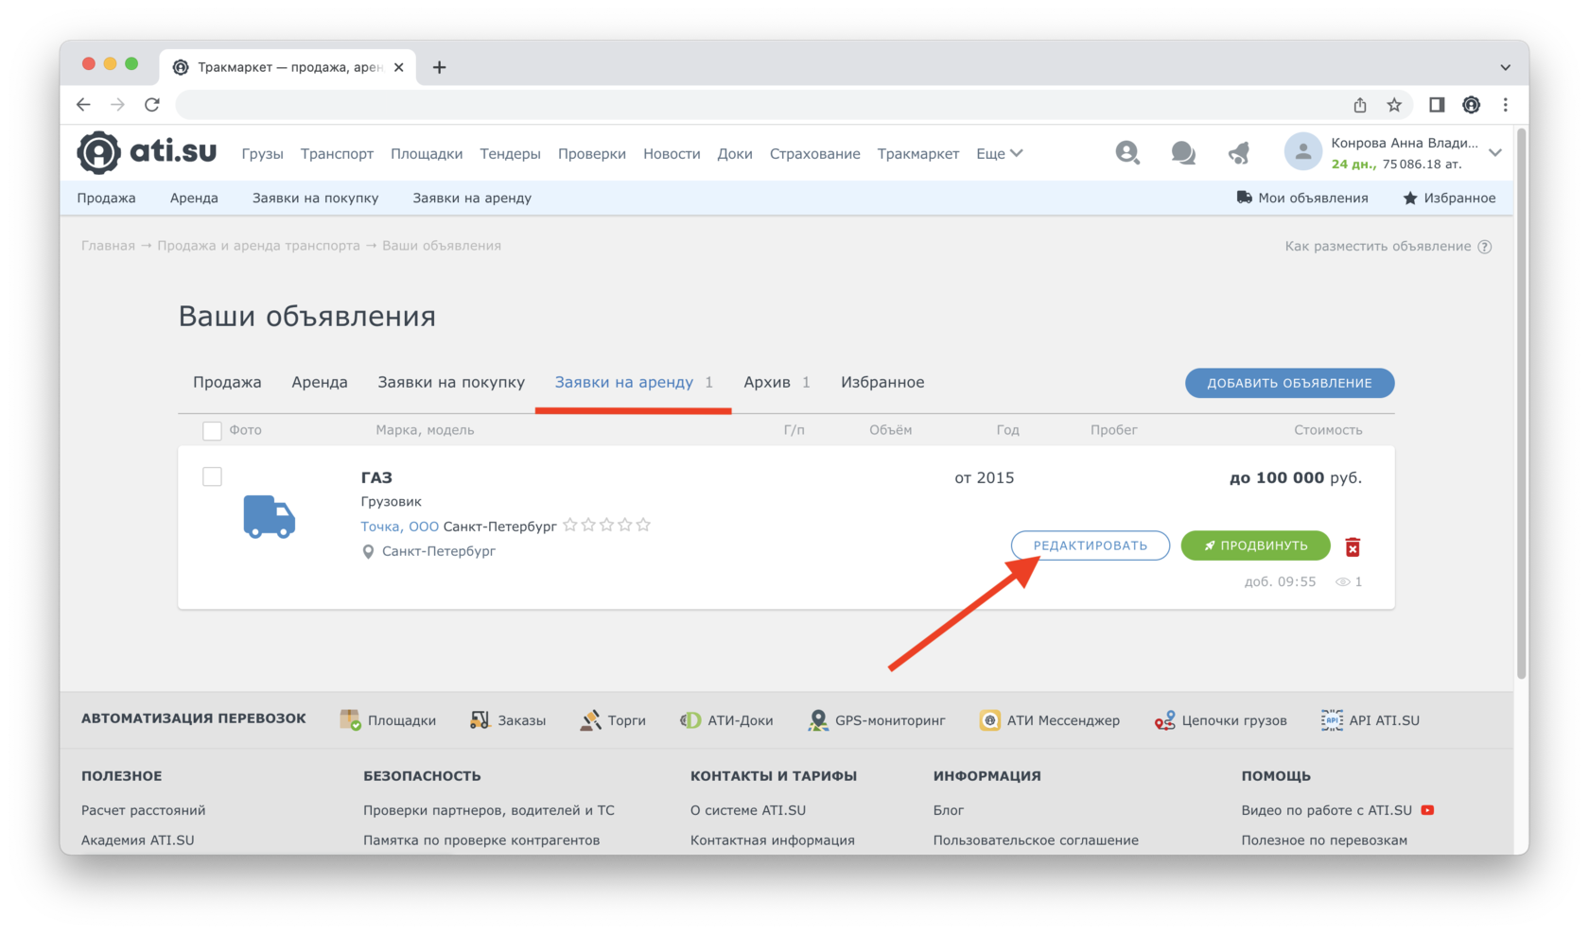1589x934 pixels.
Task: Click the browser forward arrow
Action: pos(117,105)
